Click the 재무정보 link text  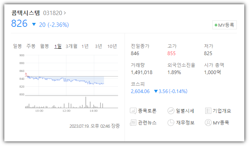(x=185, y=123)
